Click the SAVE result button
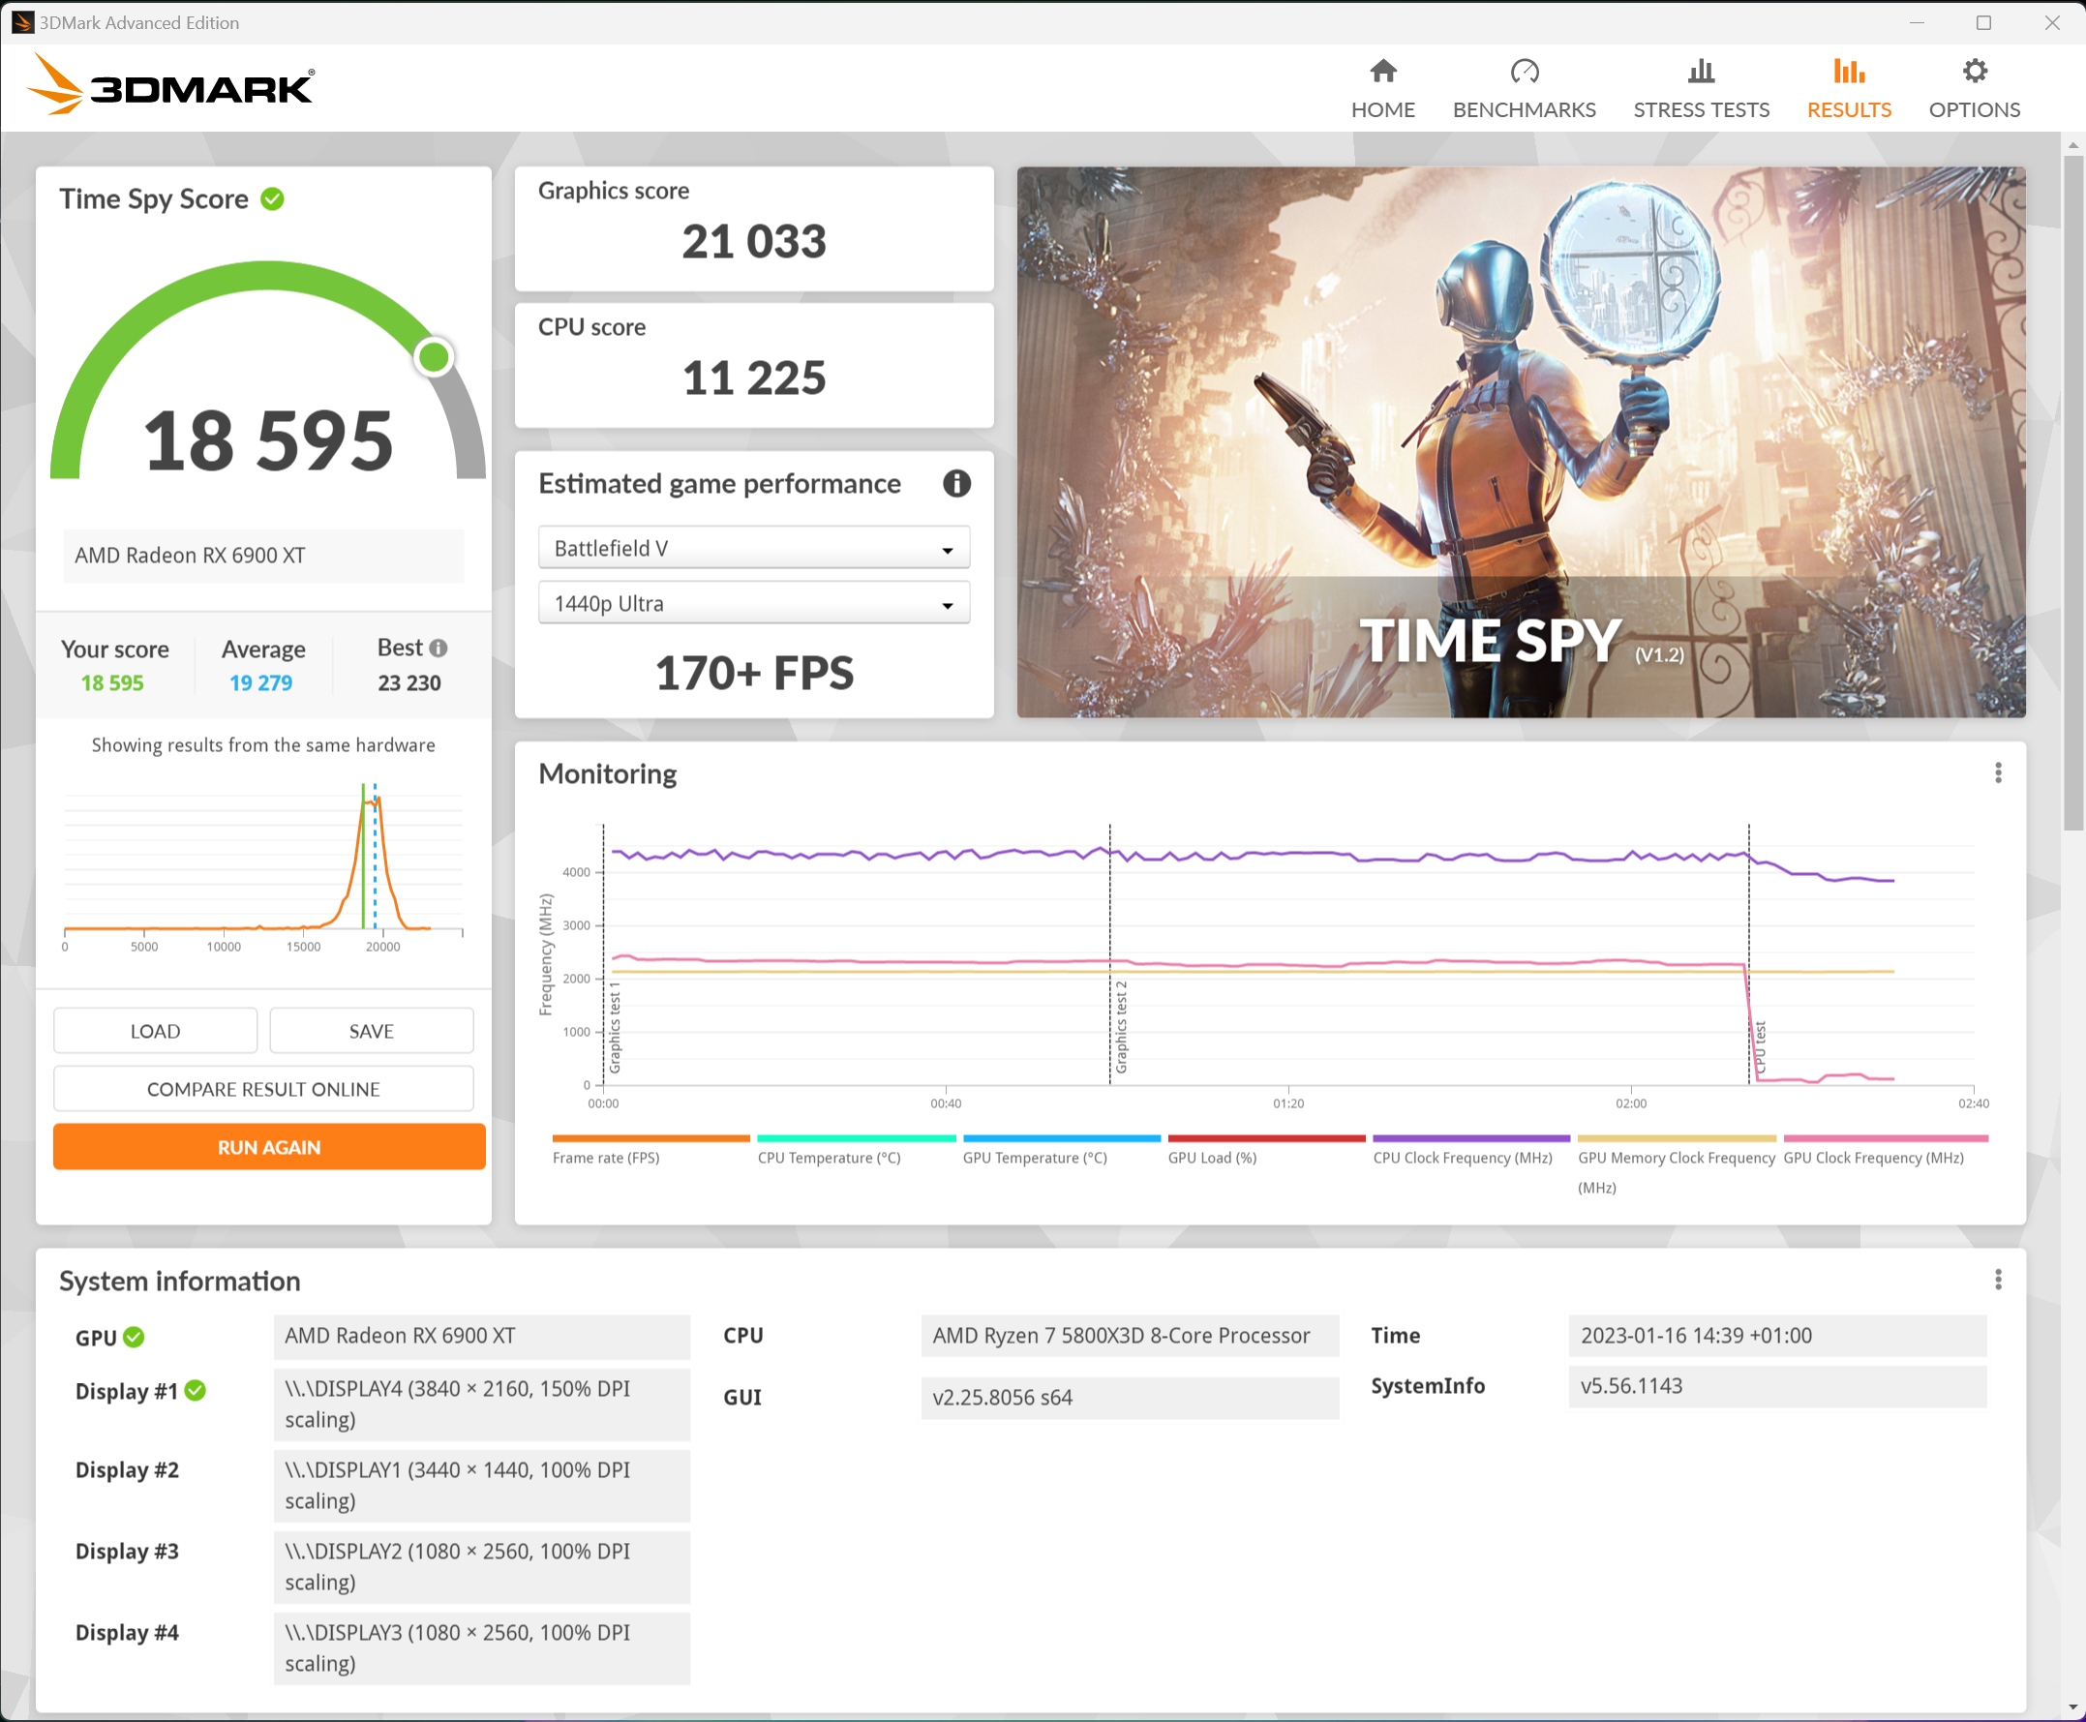Screen dimensions: 2086x1722 371,1032
